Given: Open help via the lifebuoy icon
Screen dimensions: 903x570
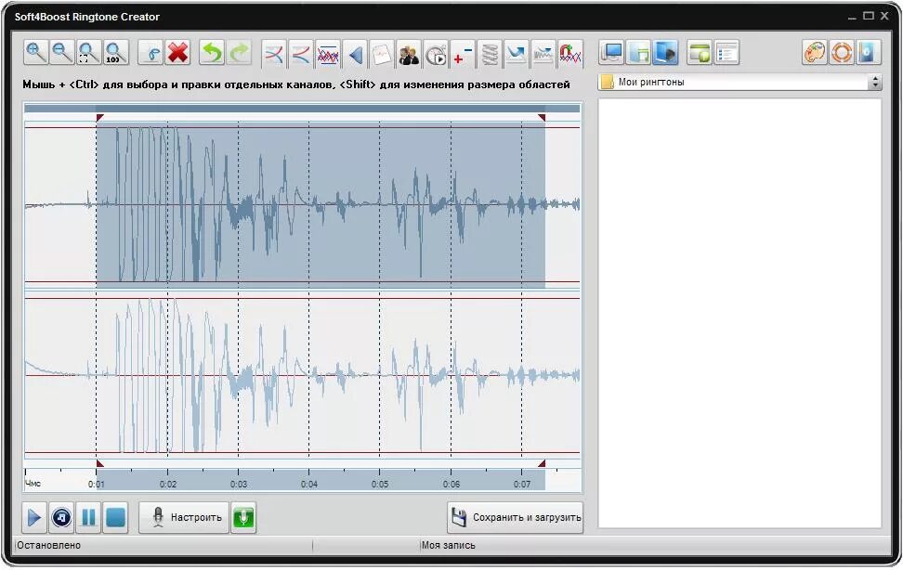Looking at the screenshot, I should [x=842, y=52].
